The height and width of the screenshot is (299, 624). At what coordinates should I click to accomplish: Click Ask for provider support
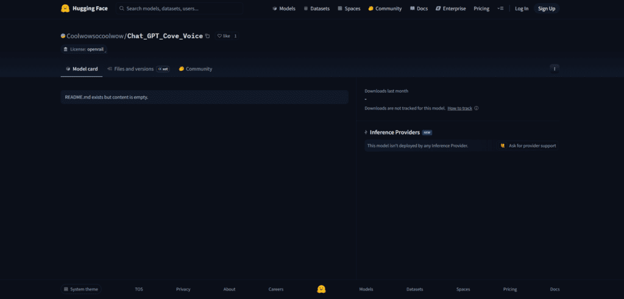click(528, 146)
